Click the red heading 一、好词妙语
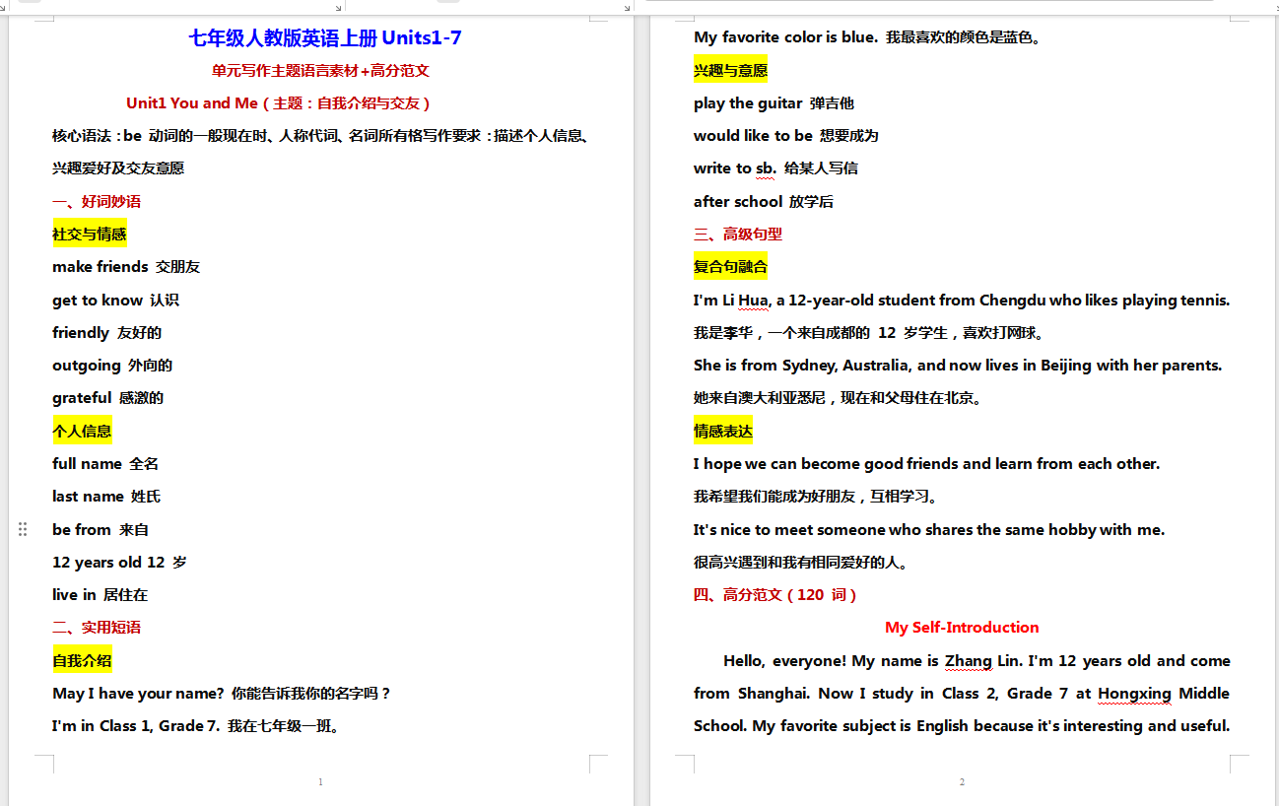This screenshot has height=806, width=1279. (96, 201)
